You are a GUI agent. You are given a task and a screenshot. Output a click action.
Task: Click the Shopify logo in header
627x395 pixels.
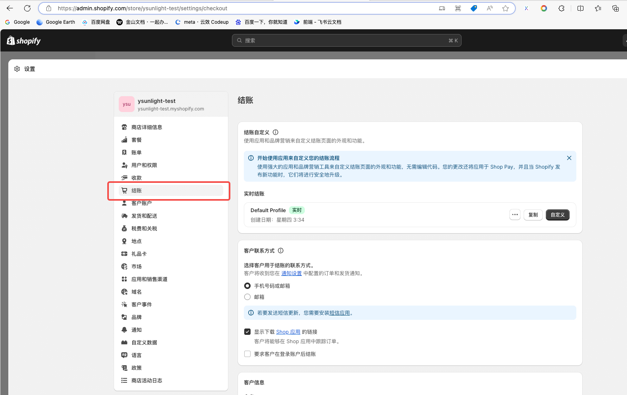click(24, 41)
